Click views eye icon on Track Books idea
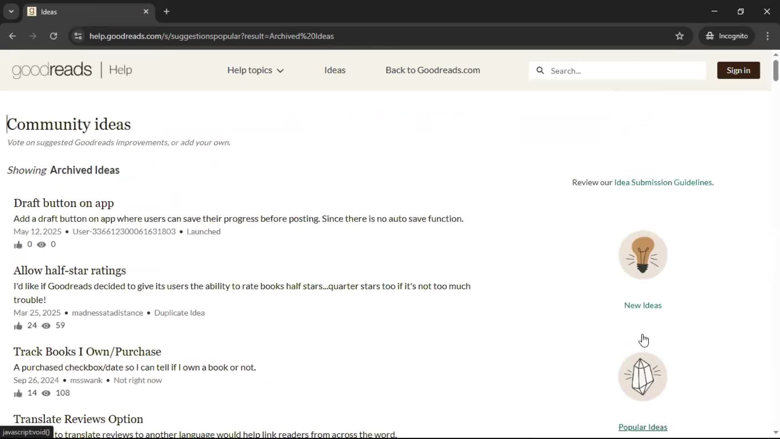Image resolution: width=780 pixels, height=439 pixels. coord(46,393)
